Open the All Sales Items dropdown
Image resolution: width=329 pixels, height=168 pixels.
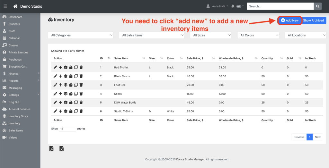152,35
